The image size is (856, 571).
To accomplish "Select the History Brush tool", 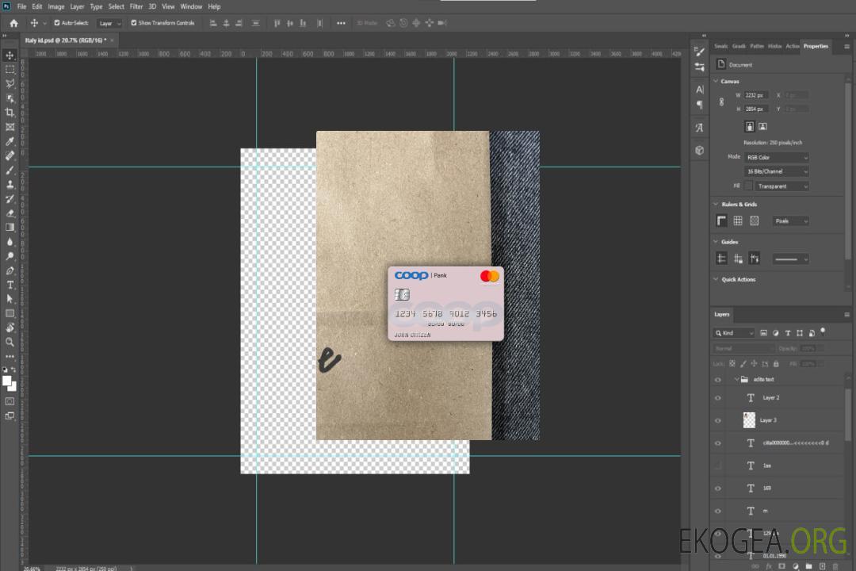I will [10, 199].
